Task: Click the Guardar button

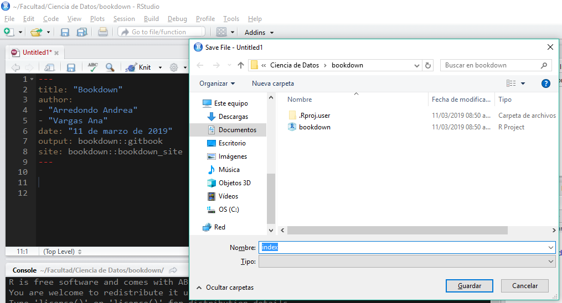Action: pyautogui.click(x=469, y=286)
